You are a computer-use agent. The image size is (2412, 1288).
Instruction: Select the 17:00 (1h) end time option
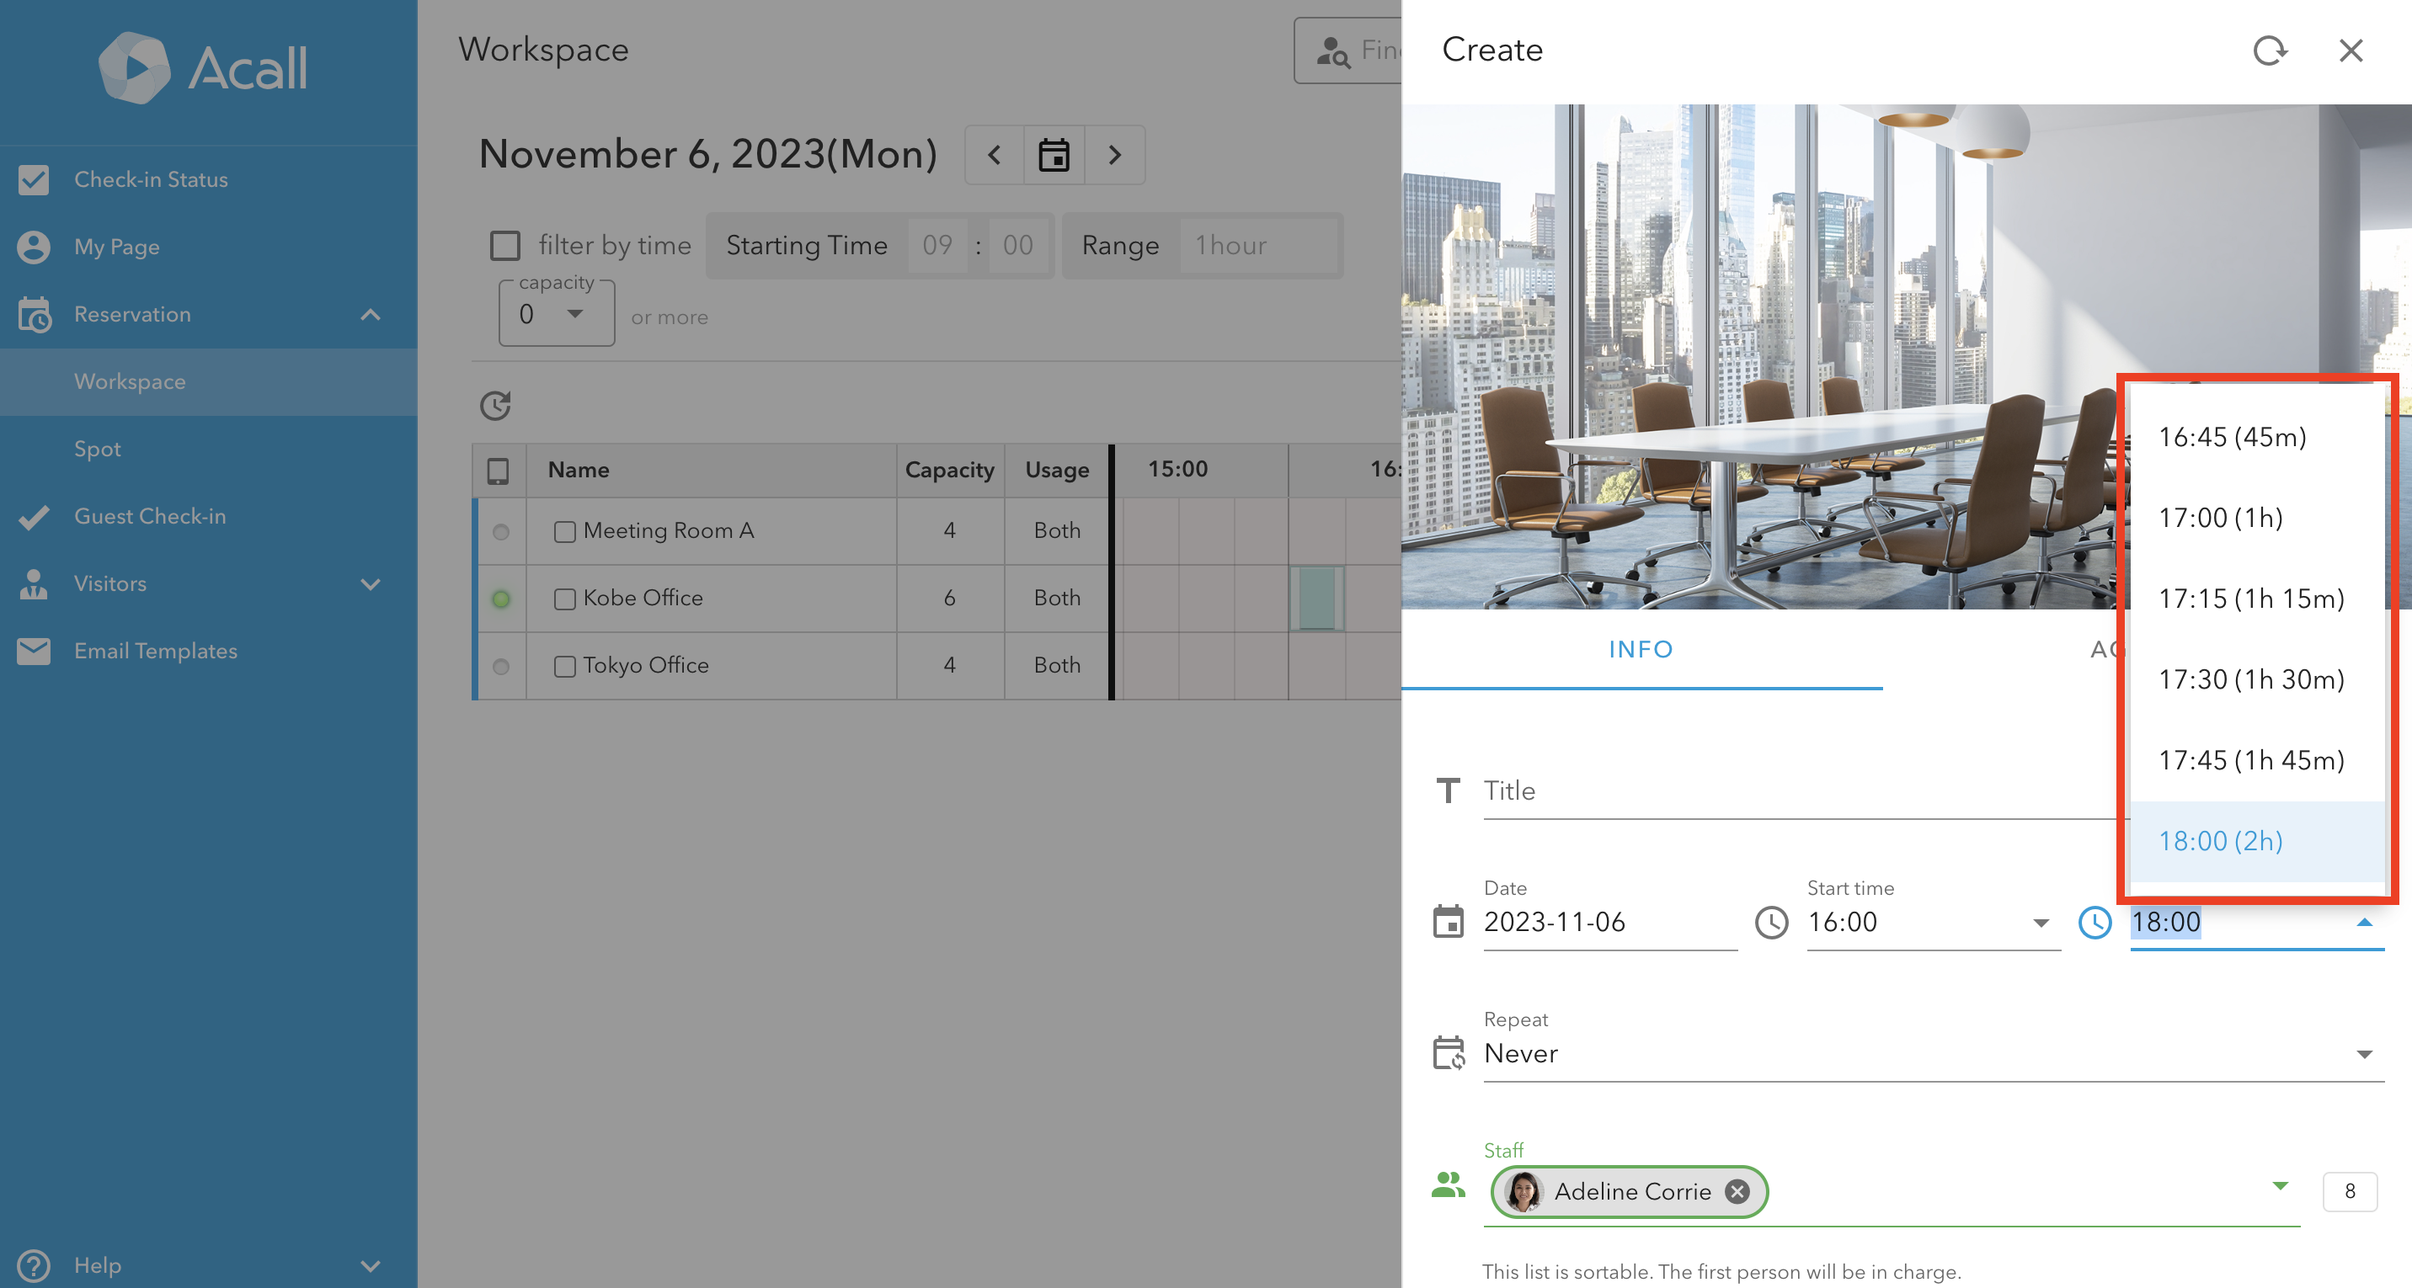tap(2221, 518)
